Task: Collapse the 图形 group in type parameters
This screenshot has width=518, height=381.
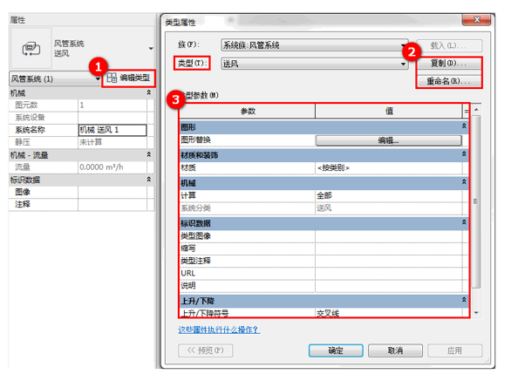Action: tap(464, 126)
